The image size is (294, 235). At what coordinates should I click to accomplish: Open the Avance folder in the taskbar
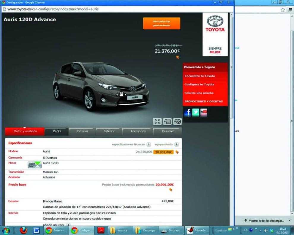pos(121,230)
